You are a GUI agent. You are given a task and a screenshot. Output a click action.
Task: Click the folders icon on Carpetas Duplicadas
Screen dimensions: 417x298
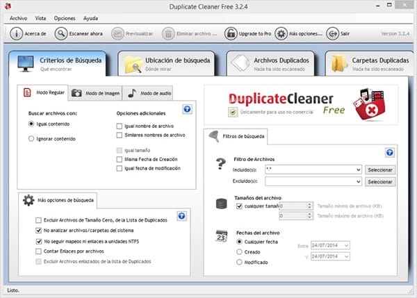point(338,63)
